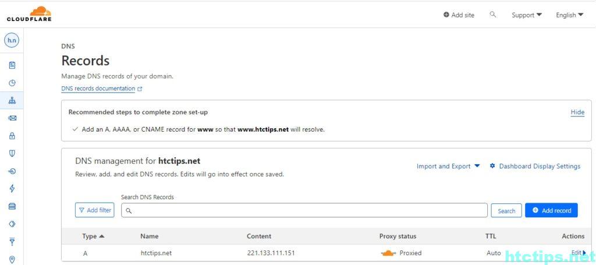Open the Email envelope icon in sidebar
Viewport: 596px width, 265px height.
coord(12,118)
